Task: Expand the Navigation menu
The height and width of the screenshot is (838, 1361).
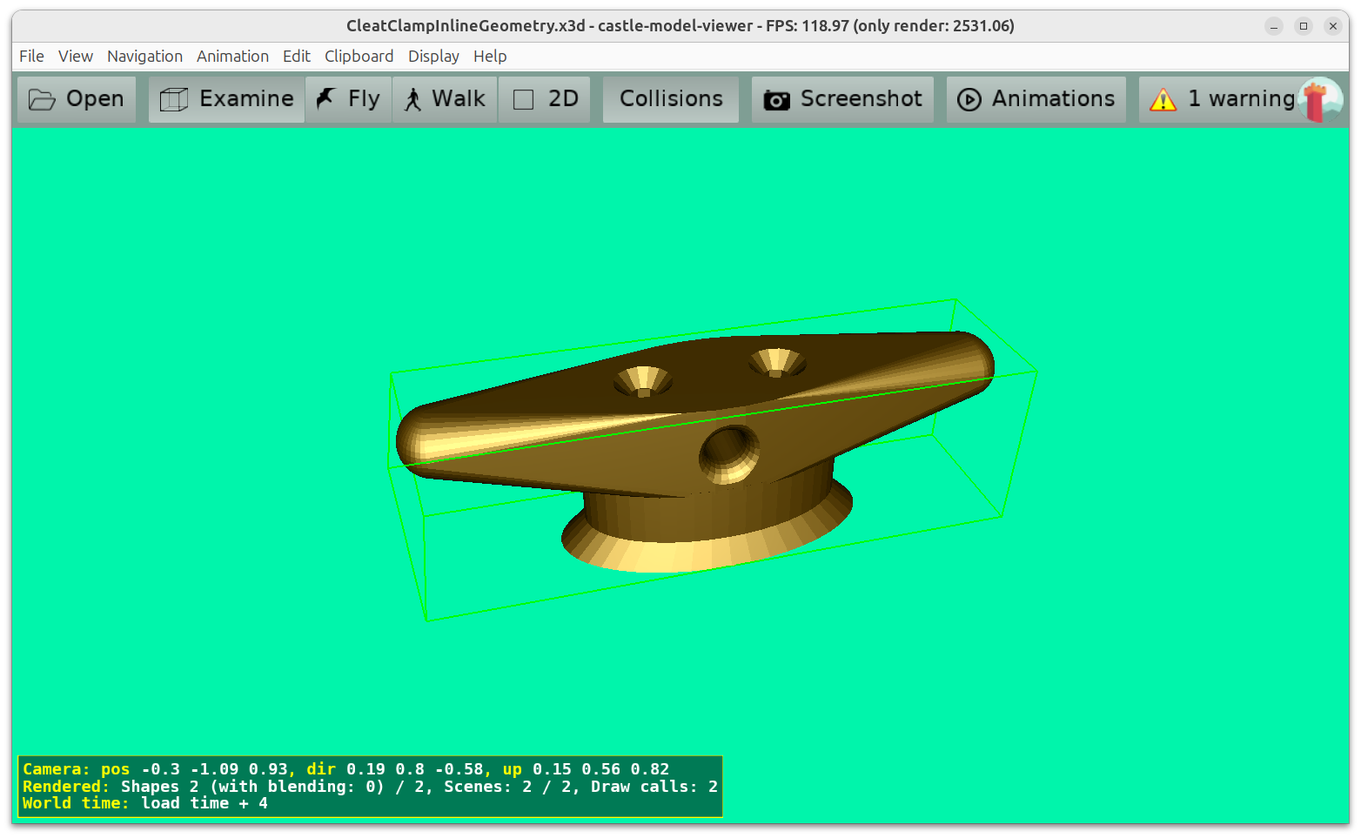Action: point(144,56)
